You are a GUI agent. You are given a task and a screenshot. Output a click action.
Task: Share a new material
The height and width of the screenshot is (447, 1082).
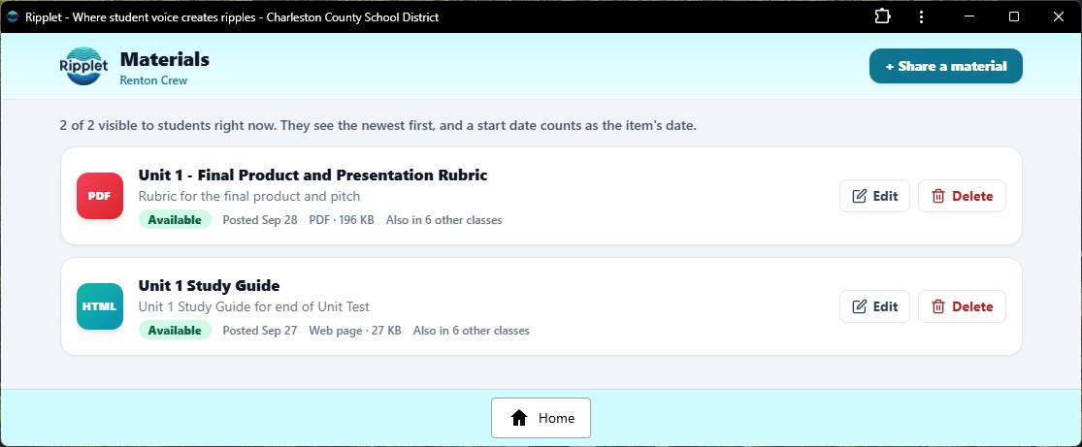tap(945, 66)
